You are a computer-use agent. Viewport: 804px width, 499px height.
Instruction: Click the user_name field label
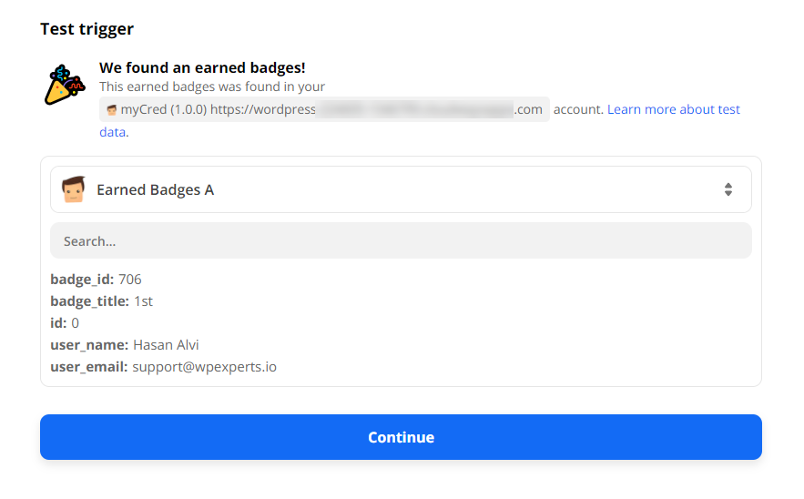[89, 345]
